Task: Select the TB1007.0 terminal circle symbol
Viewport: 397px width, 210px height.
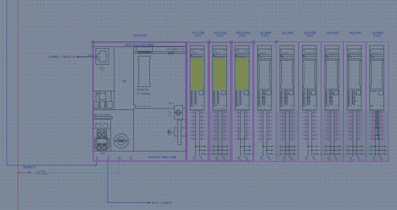Action: (x=29, y=173)
